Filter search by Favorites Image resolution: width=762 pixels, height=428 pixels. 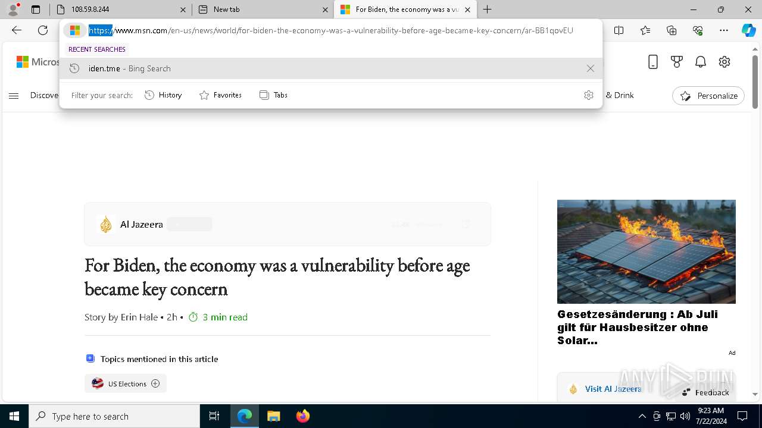coord(220,95)
